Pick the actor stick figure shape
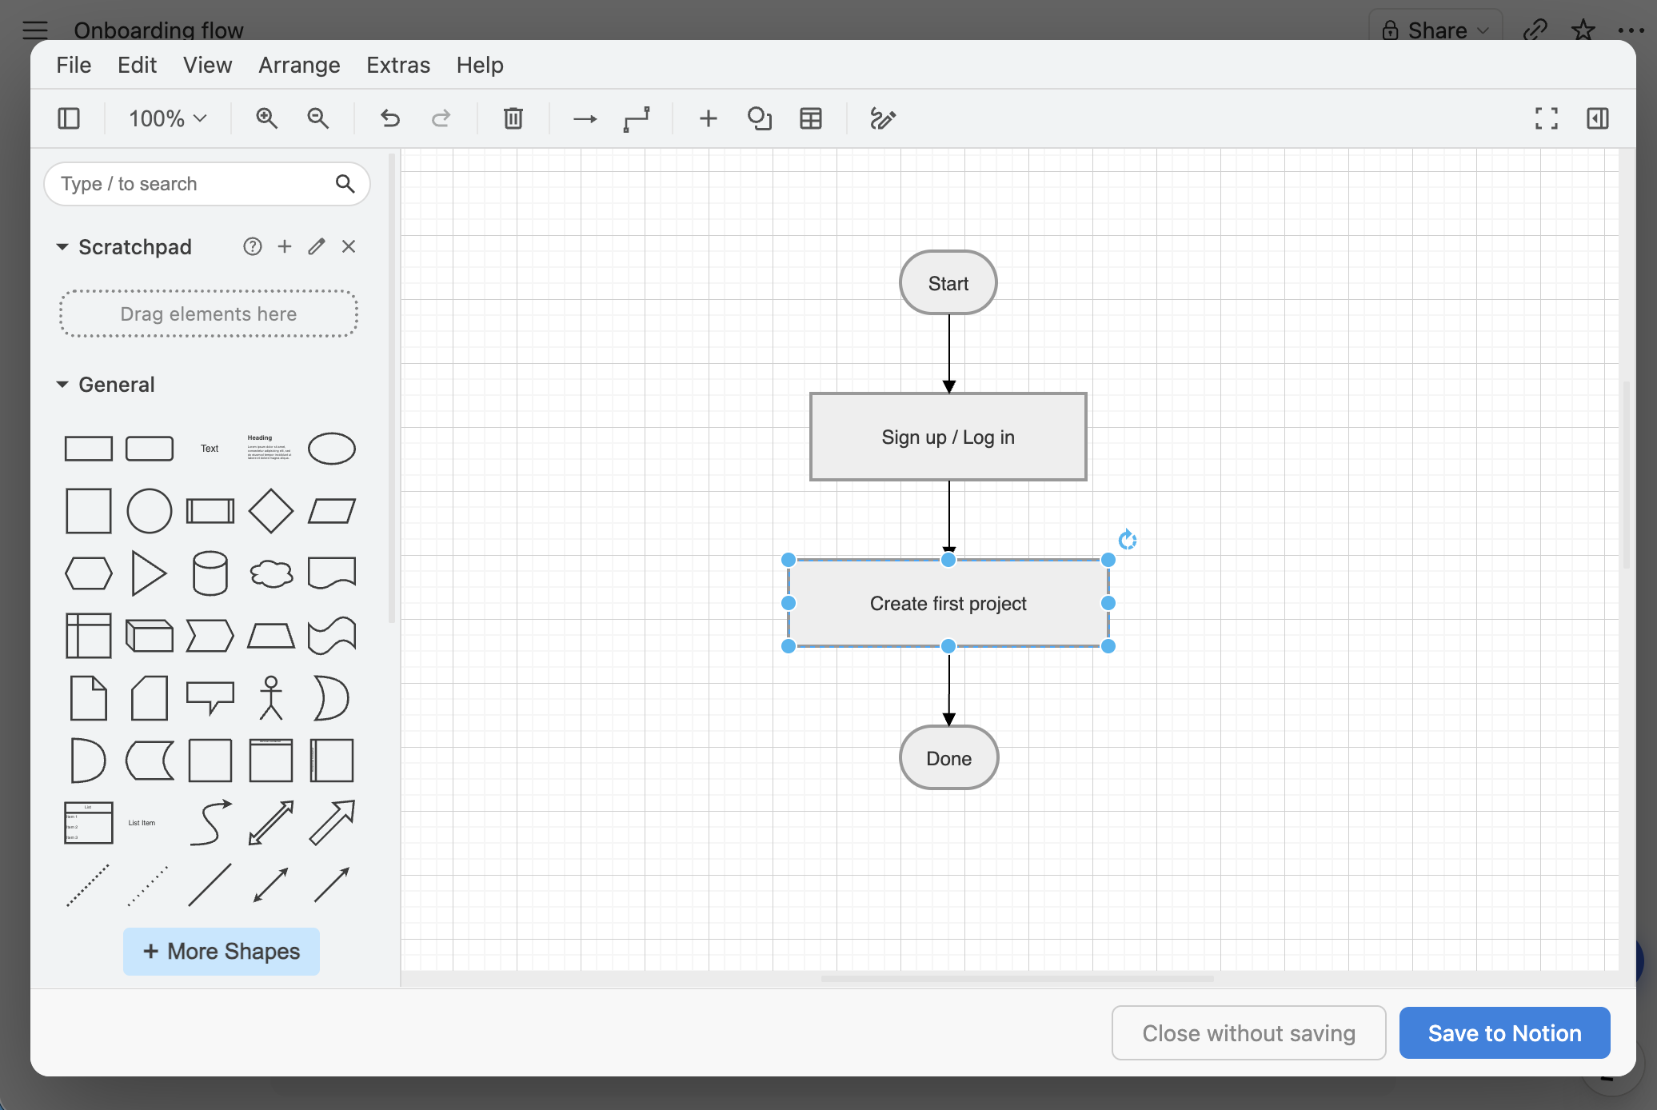The image size is (1657, 1110). pyautogui.click(x=271, y=698)
